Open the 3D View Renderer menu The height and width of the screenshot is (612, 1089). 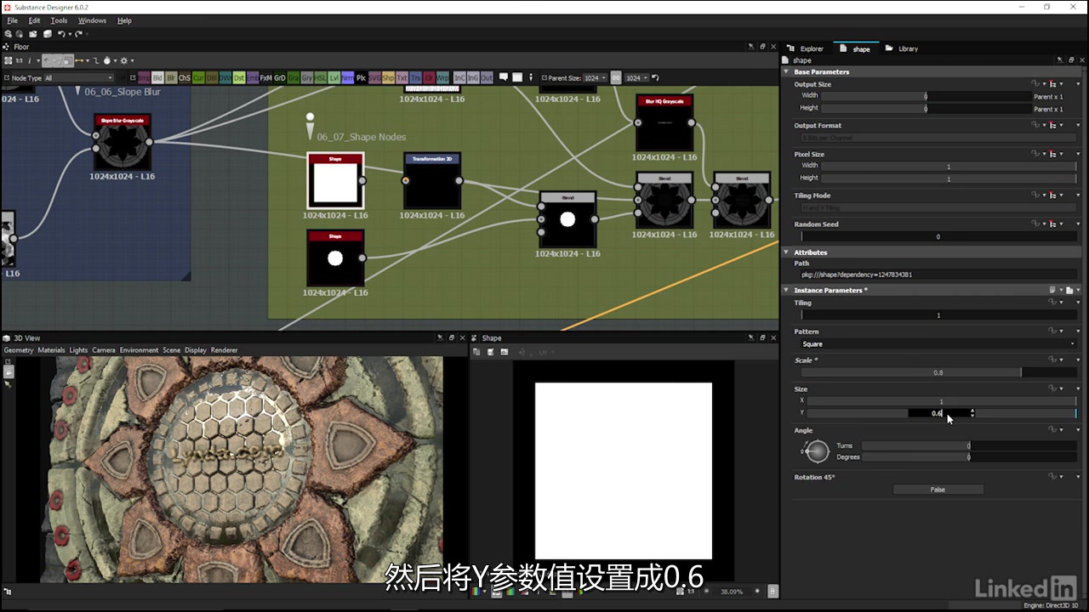point(225,350)
